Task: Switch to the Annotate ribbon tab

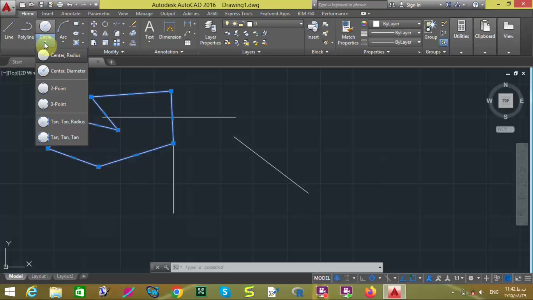Action: tap(71, 14)
